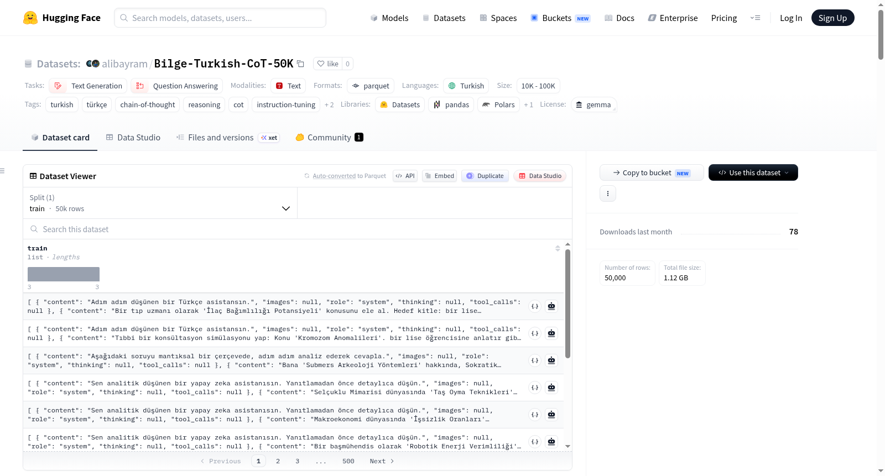Open the Files and versions tab

click(x=227, y=137)
